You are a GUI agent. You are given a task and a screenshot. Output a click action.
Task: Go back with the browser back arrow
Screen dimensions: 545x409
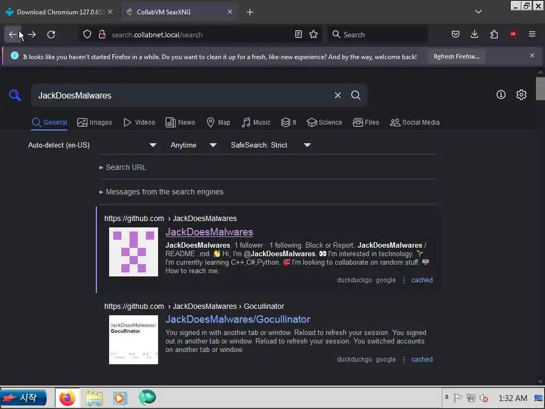(13, 35)
